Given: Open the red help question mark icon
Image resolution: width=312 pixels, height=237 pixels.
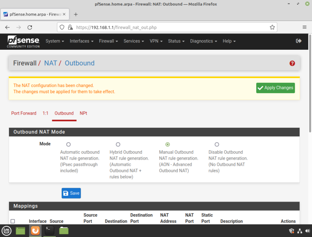Looking at the screenshot, I should click(x=292, y=63).
